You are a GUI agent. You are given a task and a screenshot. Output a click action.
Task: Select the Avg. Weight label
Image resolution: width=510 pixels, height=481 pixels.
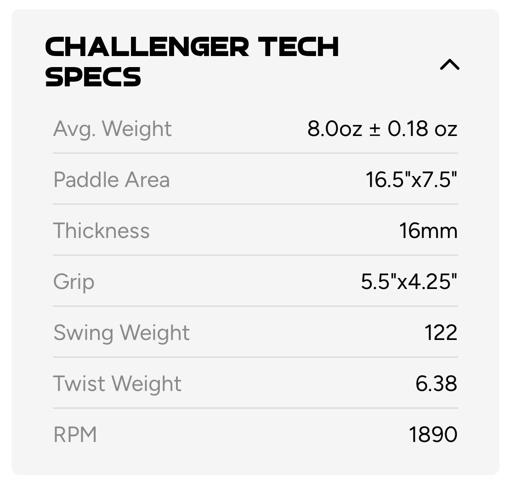click(x=113, y=129)
